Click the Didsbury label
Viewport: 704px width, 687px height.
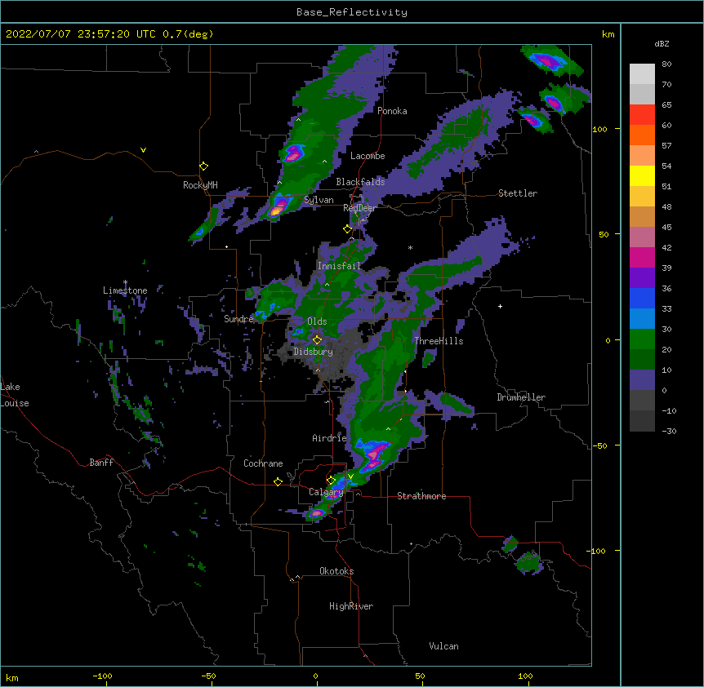(314, 352)
